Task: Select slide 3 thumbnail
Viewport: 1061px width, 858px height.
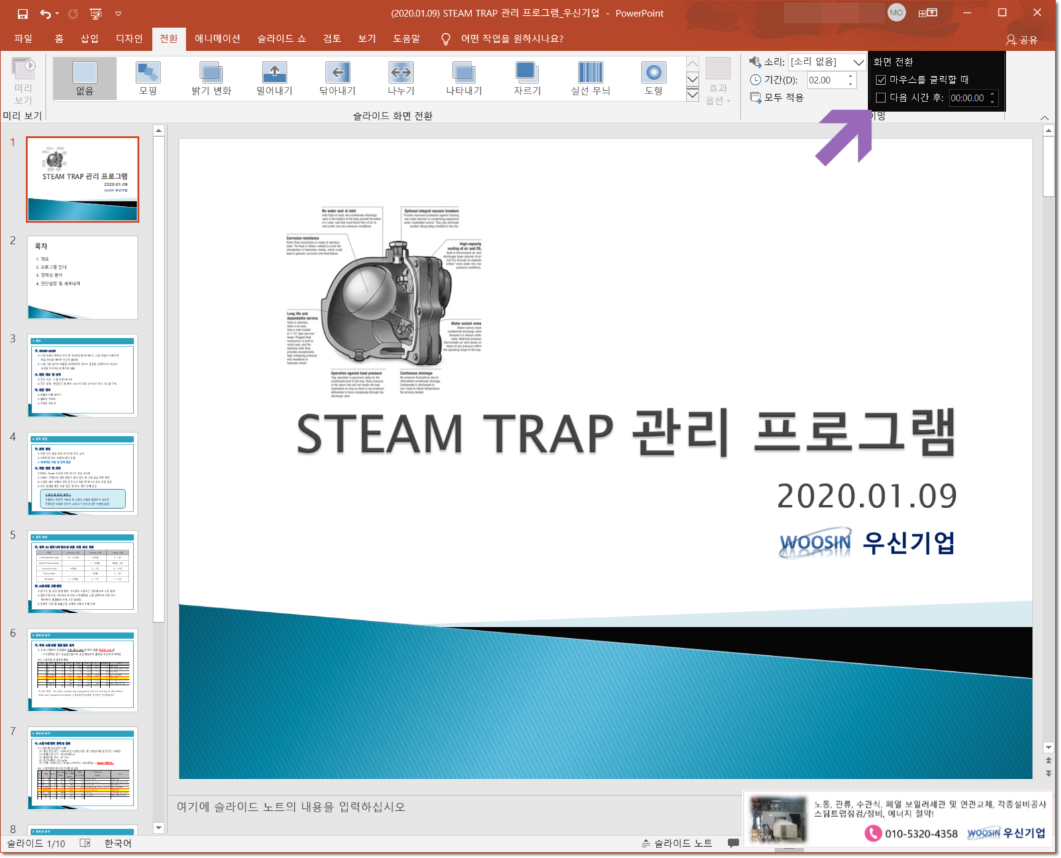Action: [x=83, y=376]
